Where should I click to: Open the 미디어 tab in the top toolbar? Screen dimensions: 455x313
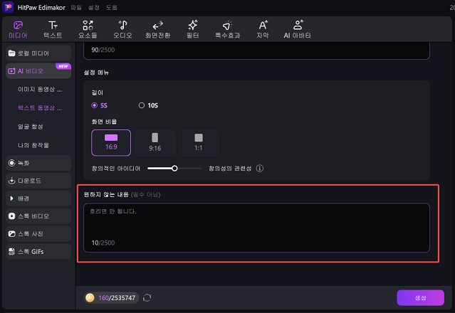(x=18, y=29)
